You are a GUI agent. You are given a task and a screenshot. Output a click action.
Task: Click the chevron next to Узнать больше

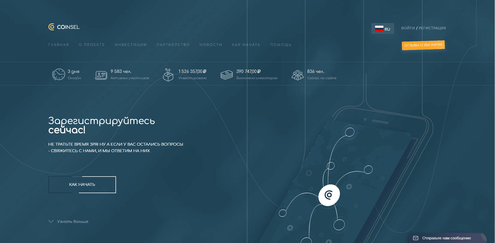(x=51, y=221)
